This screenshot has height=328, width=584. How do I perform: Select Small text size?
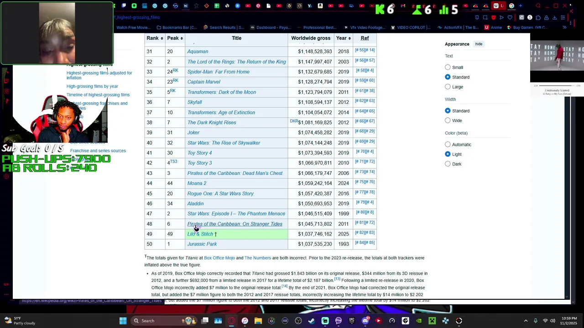[448, 67]
